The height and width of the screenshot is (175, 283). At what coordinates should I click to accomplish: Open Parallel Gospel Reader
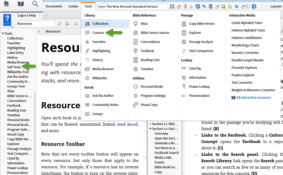click(x=248, y=60)
